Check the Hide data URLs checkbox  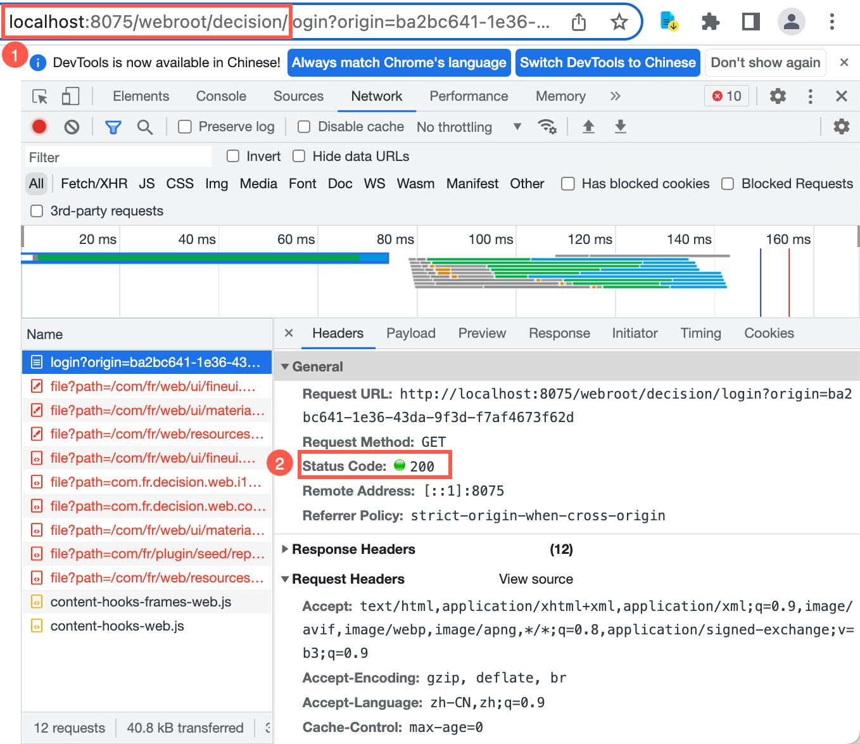pyautogui.click(x=298, y=156)
